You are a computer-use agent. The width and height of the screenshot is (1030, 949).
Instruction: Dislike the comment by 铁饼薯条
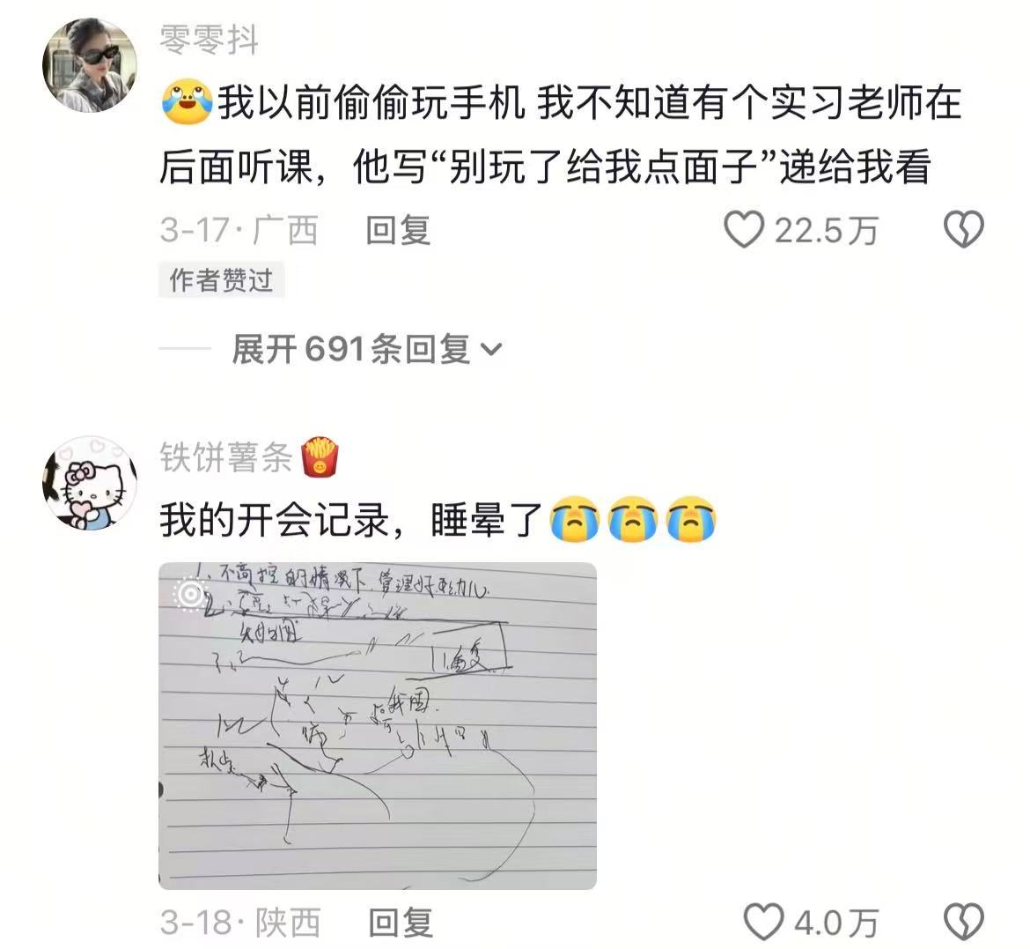click(x=963, y=922)
